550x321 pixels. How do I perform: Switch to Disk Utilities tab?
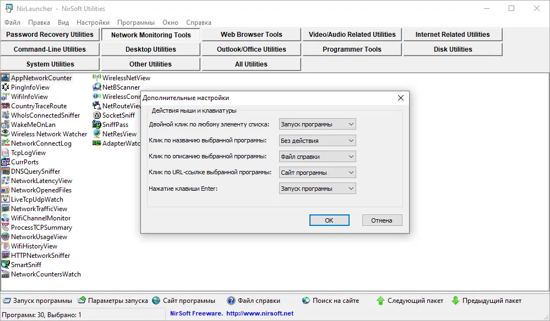(453, 49)
